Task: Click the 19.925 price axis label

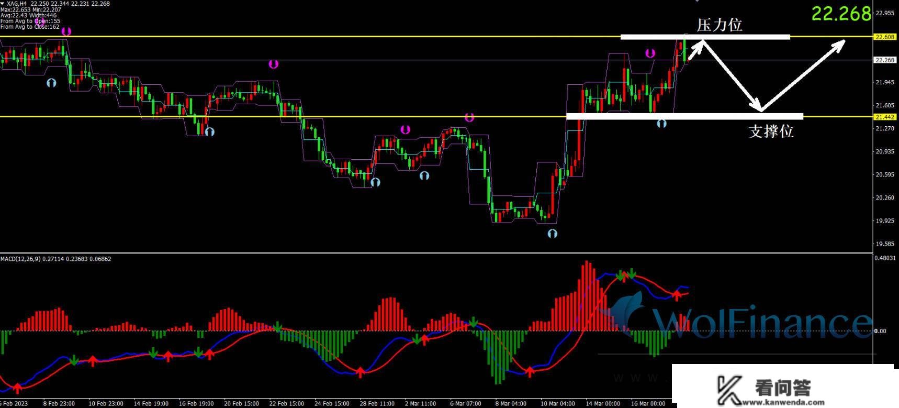Action: coord(885,220)
